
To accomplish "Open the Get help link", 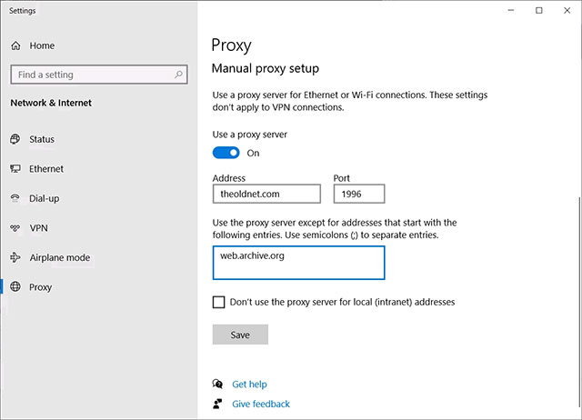I will coord(249,384).
